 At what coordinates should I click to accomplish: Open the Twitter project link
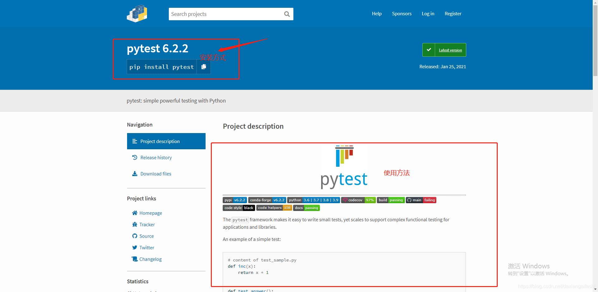tap(147, 247)
